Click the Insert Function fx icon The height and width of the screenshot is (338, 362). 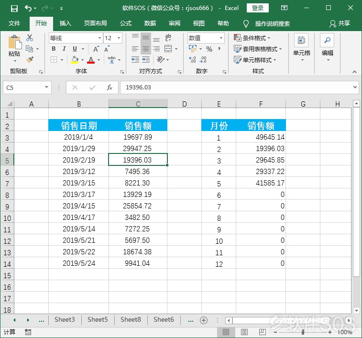(x=109, y=87)
